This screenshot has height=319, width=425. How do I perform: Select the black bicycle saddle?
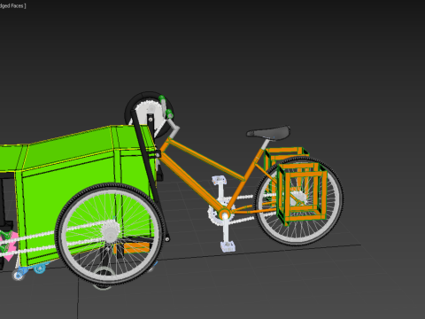click(268, 132)
